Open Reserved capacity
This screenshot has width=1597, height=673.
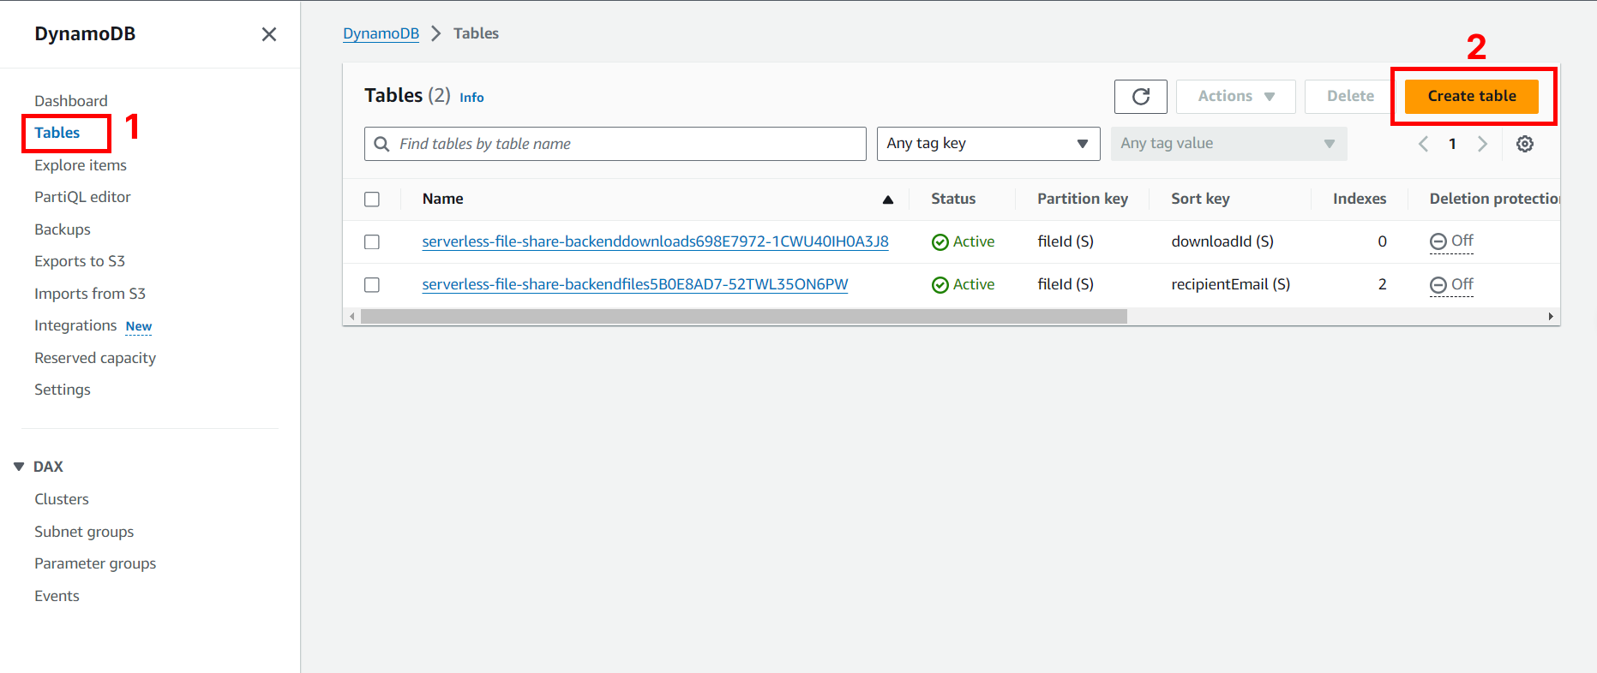point(95,358)
